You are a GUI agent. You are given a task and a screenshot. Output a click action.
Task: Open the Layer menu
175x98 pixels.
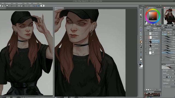(14, 4)
